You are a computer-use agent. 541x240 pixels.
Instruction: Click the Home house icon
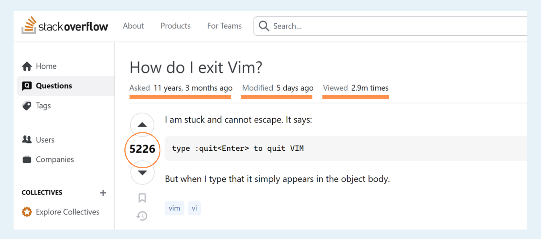[27, 66]
